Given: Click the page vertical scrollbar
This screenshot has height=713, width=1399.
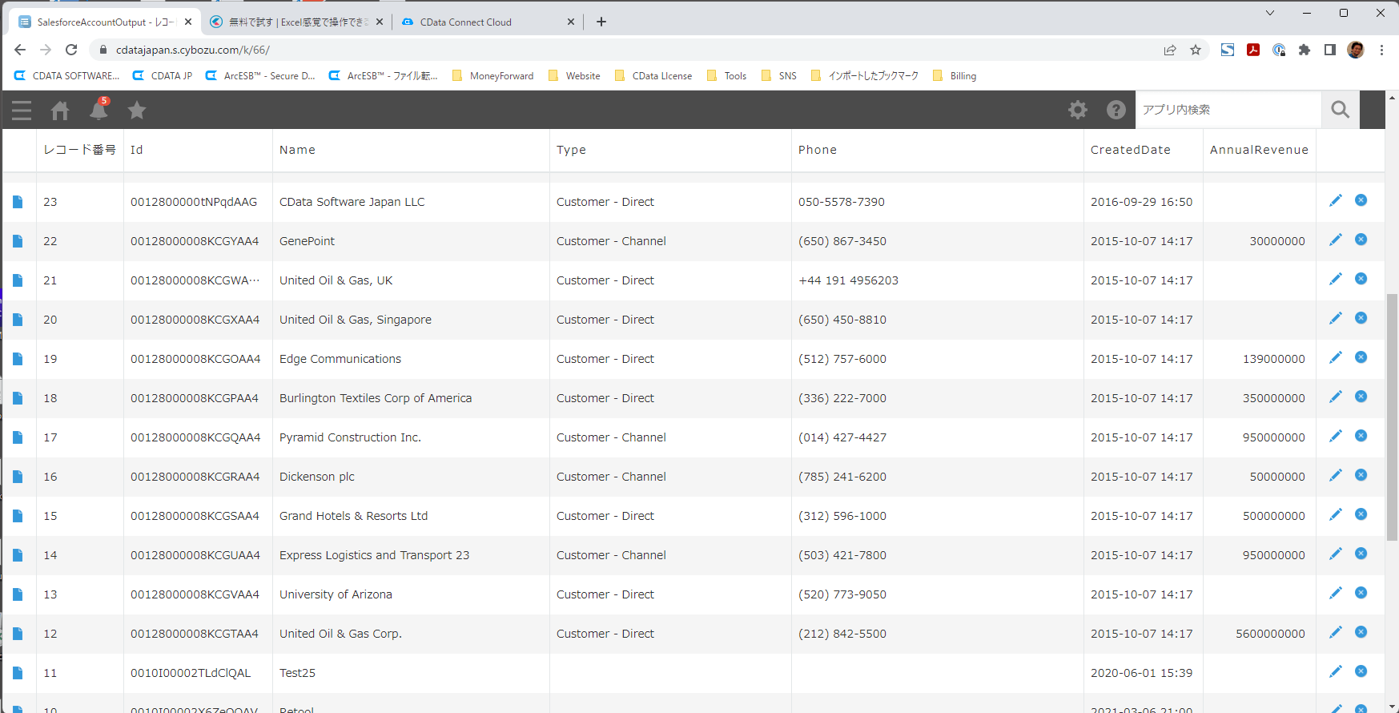Looking at the screenshot, I should [1392, 417].
